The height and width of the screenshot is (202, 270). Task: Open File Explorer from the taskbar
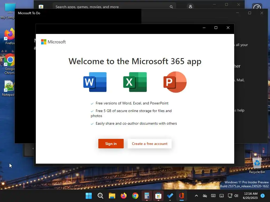pyautogui.click(x=112, y=196)
